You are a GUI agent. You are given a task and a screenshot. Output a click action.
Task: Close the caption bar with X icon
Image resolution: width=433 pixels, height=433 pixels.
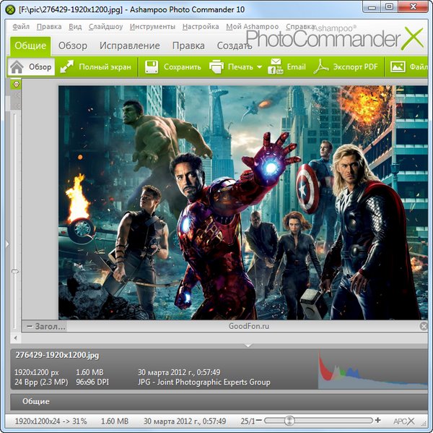click(424, 327)
